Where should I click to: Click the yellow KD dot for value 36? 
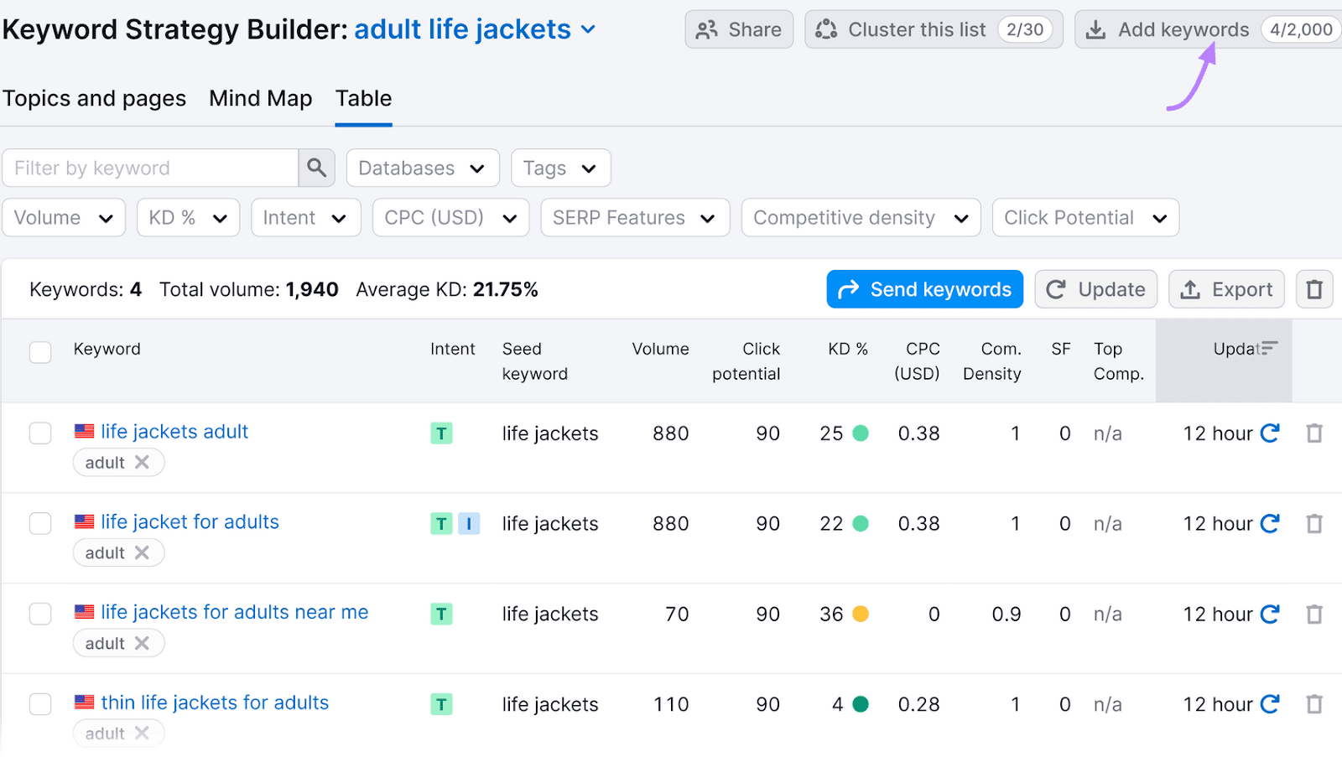[860, 614]
